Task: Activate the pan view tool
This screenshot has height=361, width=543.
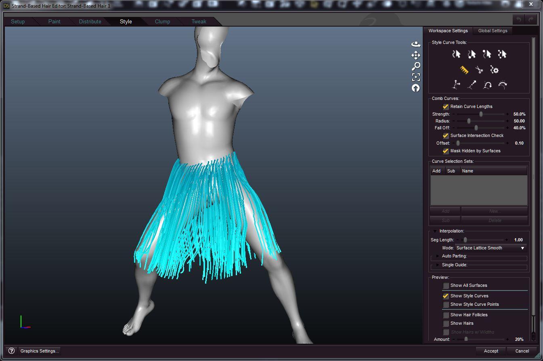Action: 415,55
